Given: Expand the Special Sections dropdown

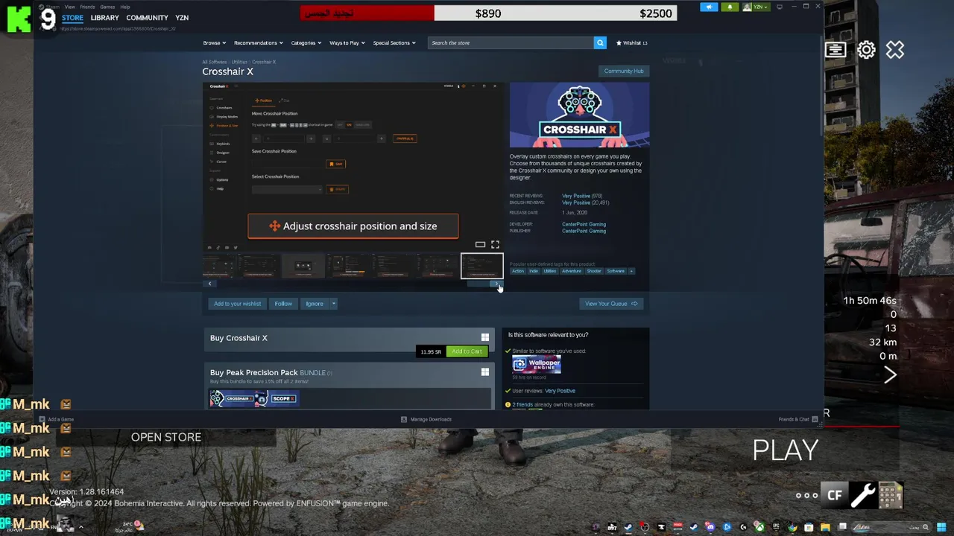Looking at the screenshot, I should click(x=394, y=42).
